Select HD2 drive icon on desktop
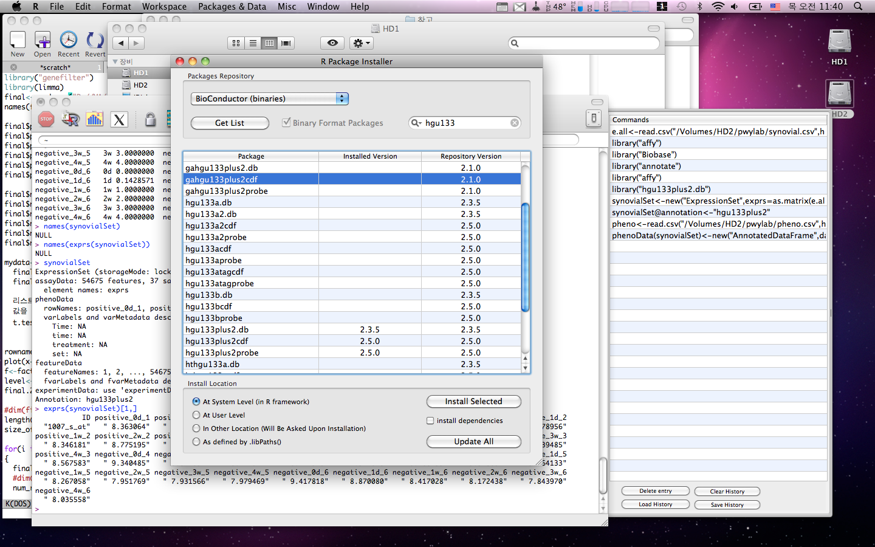Screen dimensions: 875x547 pyautogui.click(x=840, y=94)
